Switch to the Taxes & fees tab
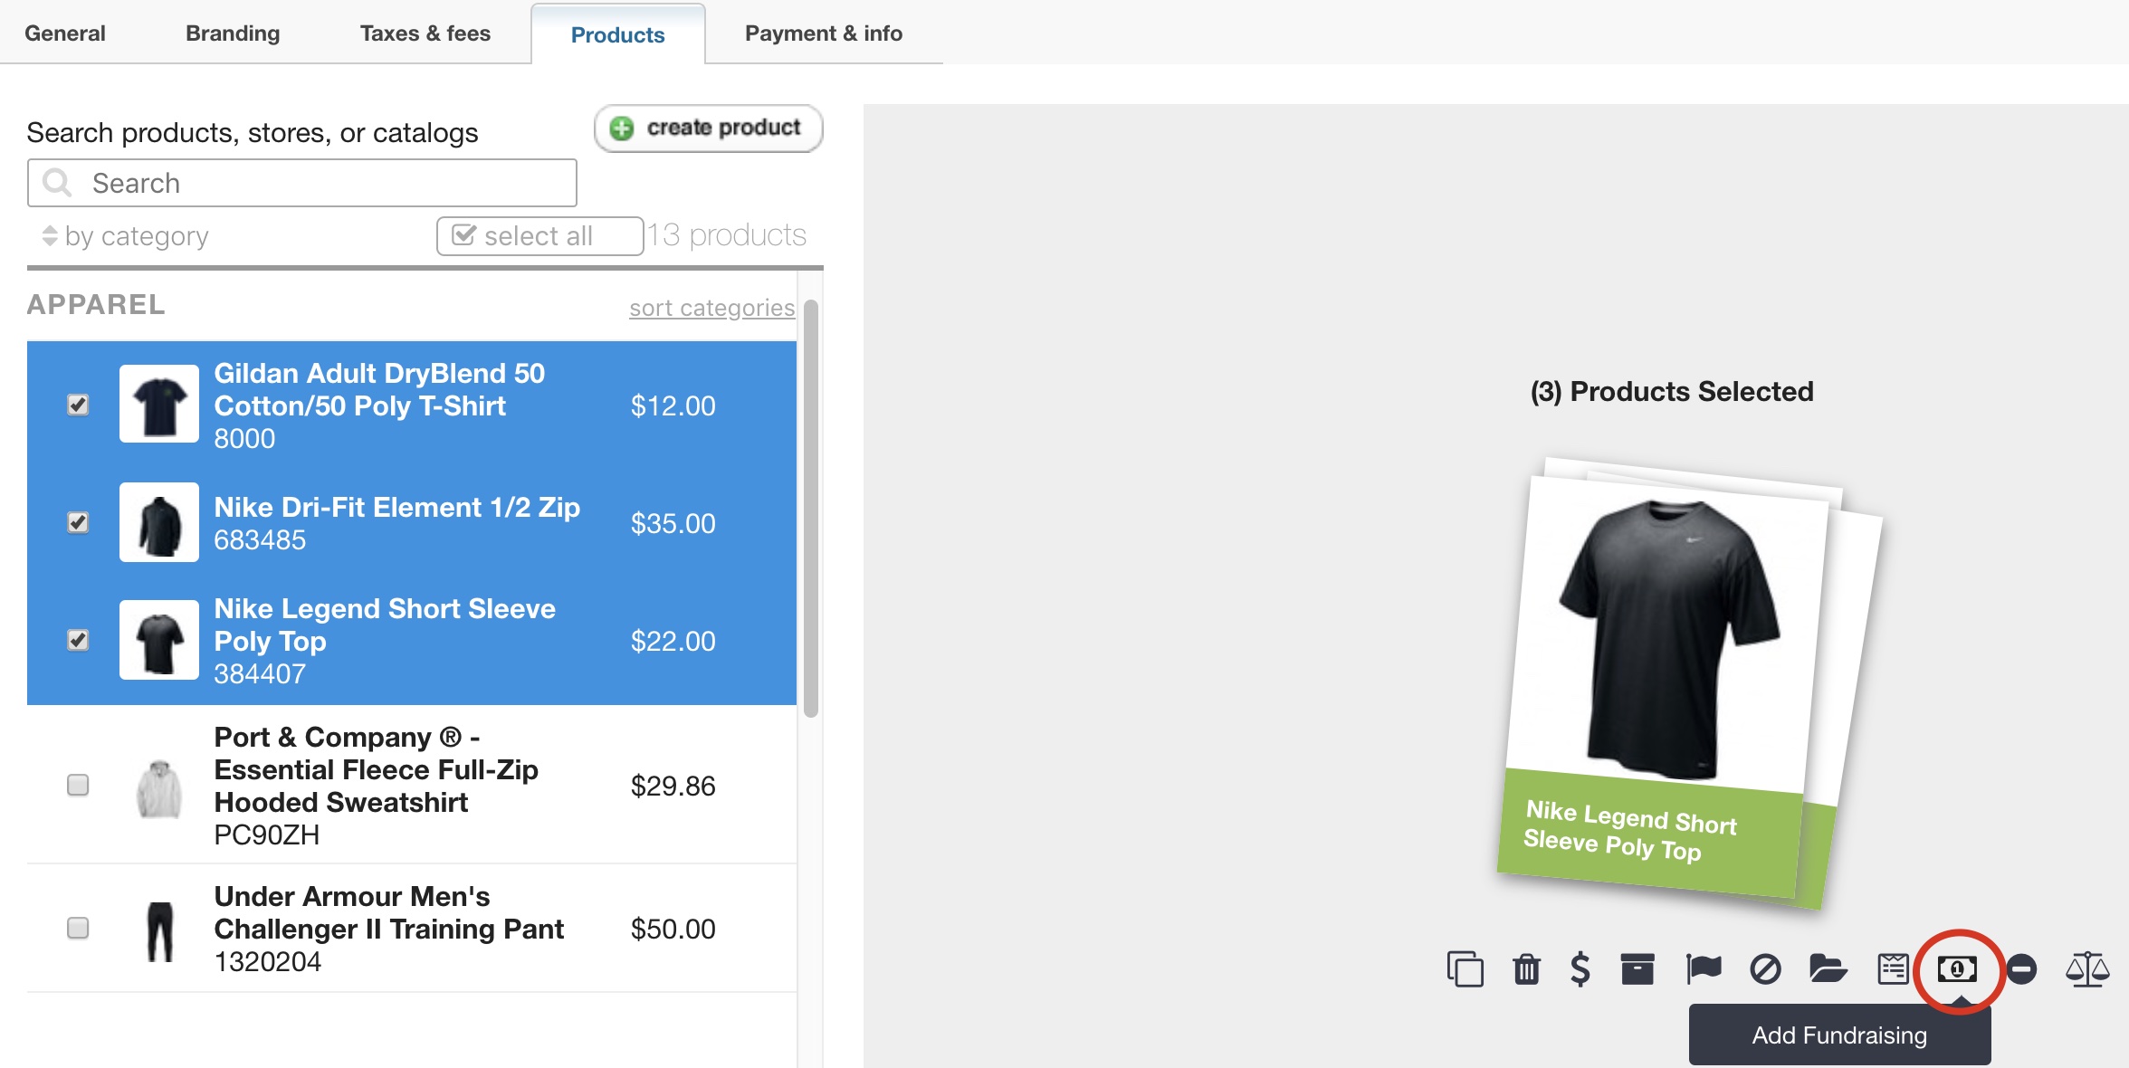The height and width of the screenshot is (1068, 2129). 425,33
